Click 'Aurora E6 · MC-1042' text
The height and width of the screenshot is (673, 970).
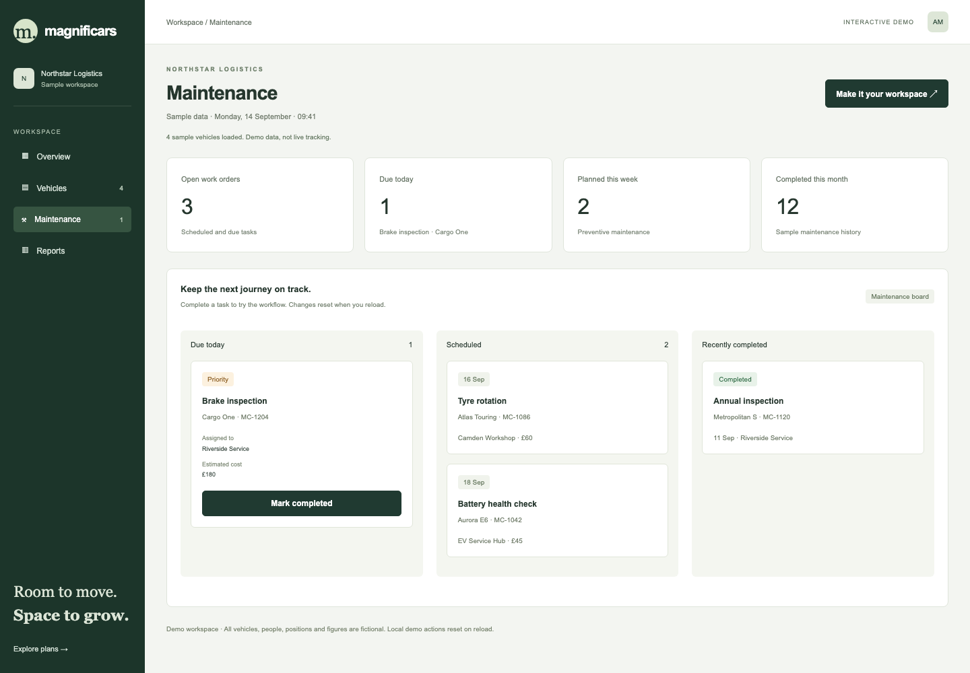(x=490, y=520)
